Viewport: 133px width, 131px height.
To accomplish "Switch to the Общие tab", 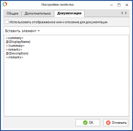I will pos(12,13).
